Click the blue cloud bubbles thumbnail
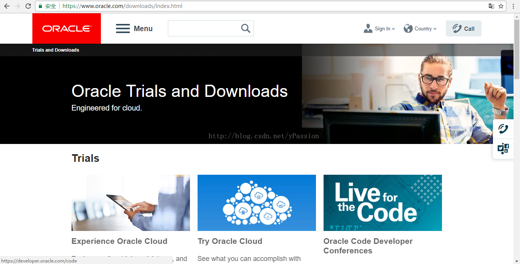The width and height of the screenshot is (520, 264). (x=257, y=203)
